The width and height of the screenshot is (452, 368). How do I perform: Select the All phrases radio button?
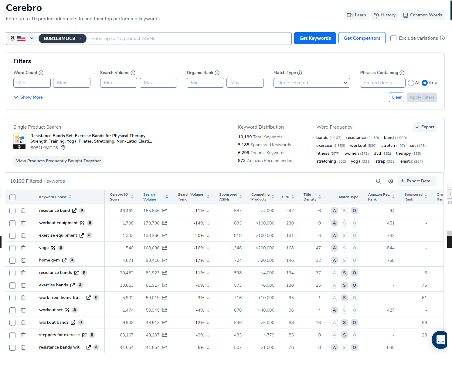pyautogui.click(x=411, y=83)
